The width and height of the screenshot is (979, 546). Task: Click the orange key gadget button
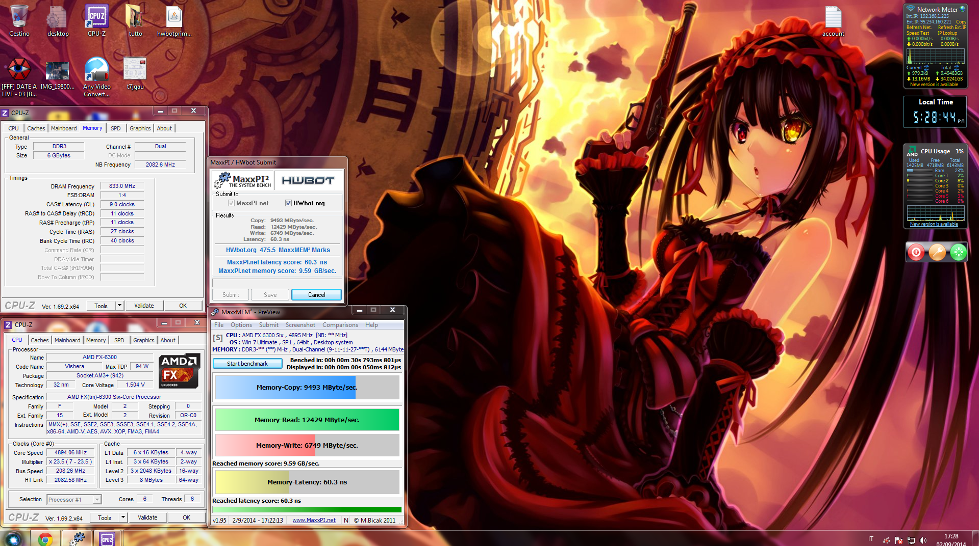937,252
